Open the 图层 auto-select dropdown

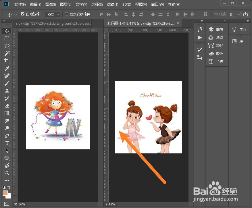(x=53, y=14)
